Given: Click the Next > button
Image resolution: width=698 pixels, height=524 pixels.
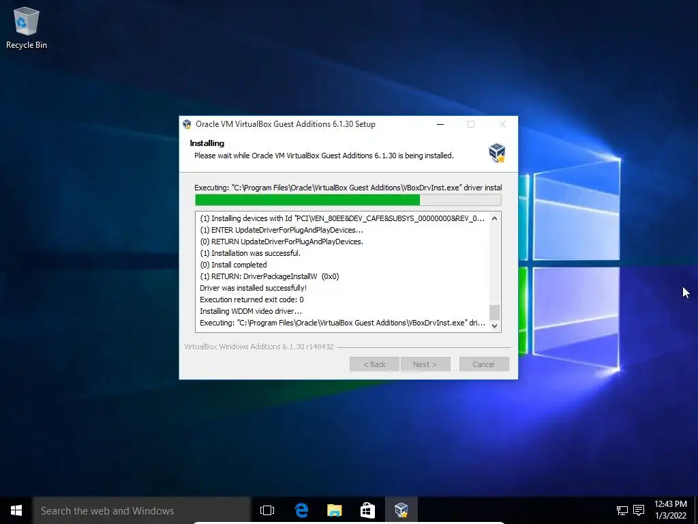Looking at the screenshot, I should pyautogui.click(x=425, y=364).
